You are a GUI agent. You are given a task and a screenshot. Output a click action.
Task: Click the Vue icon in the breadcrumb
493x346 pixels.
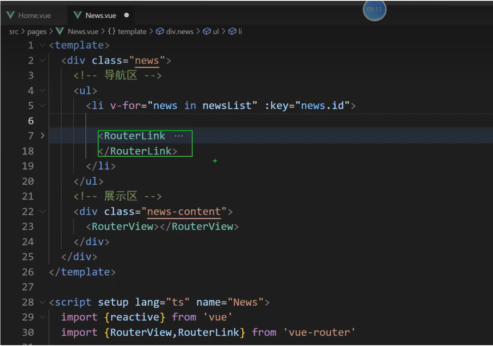[60, 31]
